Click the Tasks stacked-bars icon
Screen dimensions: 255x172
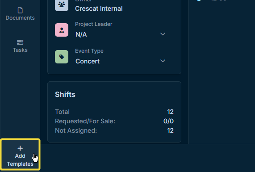click(x=20, y=42)
